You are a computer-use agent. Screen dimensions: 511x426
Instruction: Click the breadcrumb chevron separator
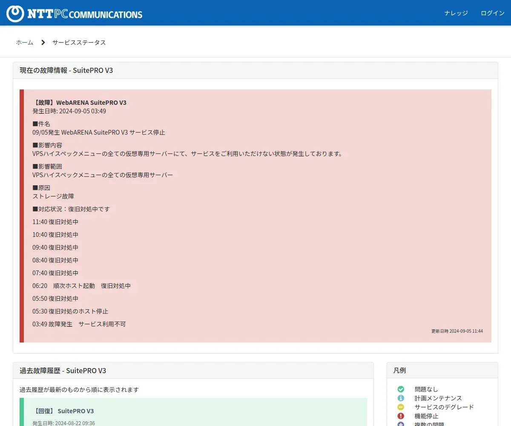coord(43,43)
